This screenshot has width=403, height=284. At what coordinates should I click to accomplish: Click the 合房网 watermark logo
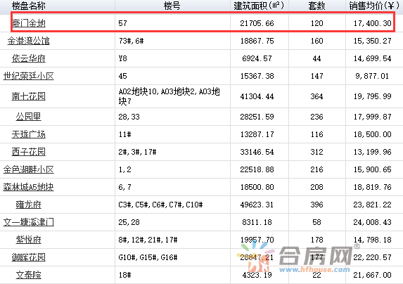pyautogui.click(x=298, y=257)
